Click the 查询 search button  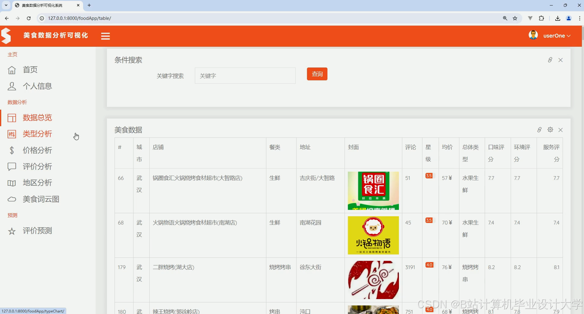pyautogui.click(x=317, y=74)
